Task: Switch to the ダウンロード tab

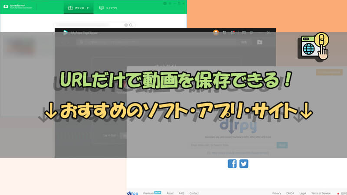Action: tap(78, 8)
